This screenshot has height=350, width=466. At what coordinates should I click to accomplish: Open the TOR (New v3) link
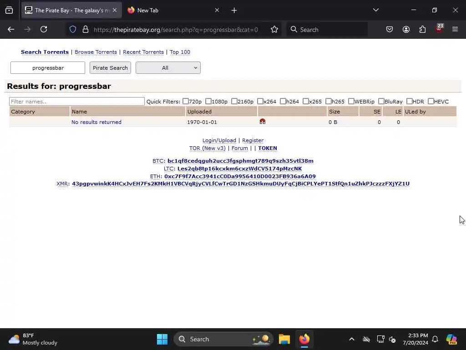(207, 148)
